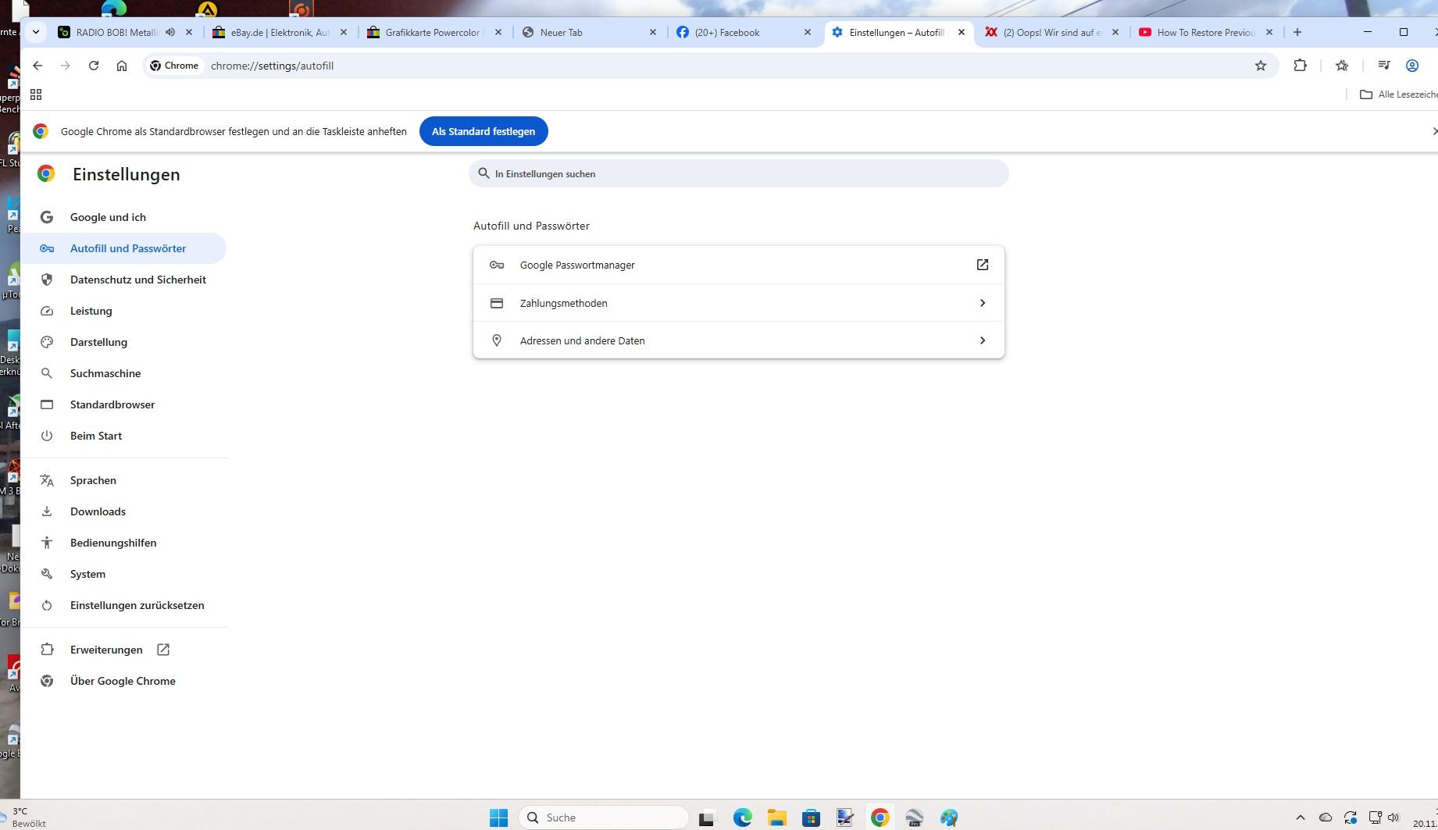1438x830 pixels.
Task: Open Microsoft Edge from the taskbar
Action: point(742,817)
